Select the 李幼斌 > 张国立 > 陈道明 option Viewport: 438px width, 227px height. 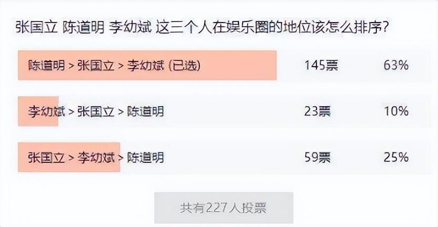click(x=224, y=111)
